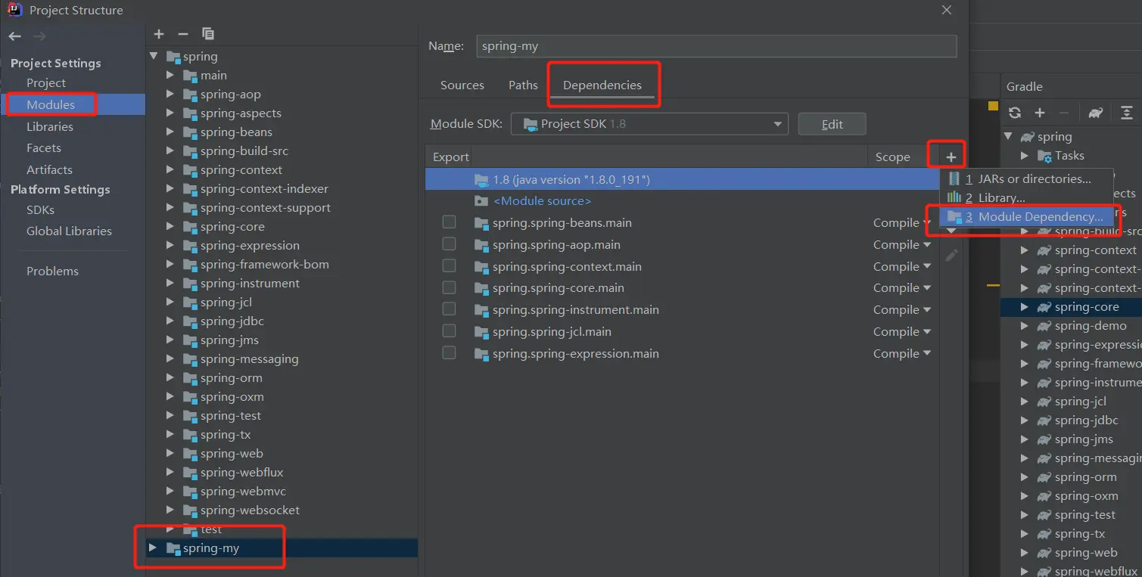Click the spring-beans module folder icon in the module tree
The image size is (1142, 577).
(190, 132)
